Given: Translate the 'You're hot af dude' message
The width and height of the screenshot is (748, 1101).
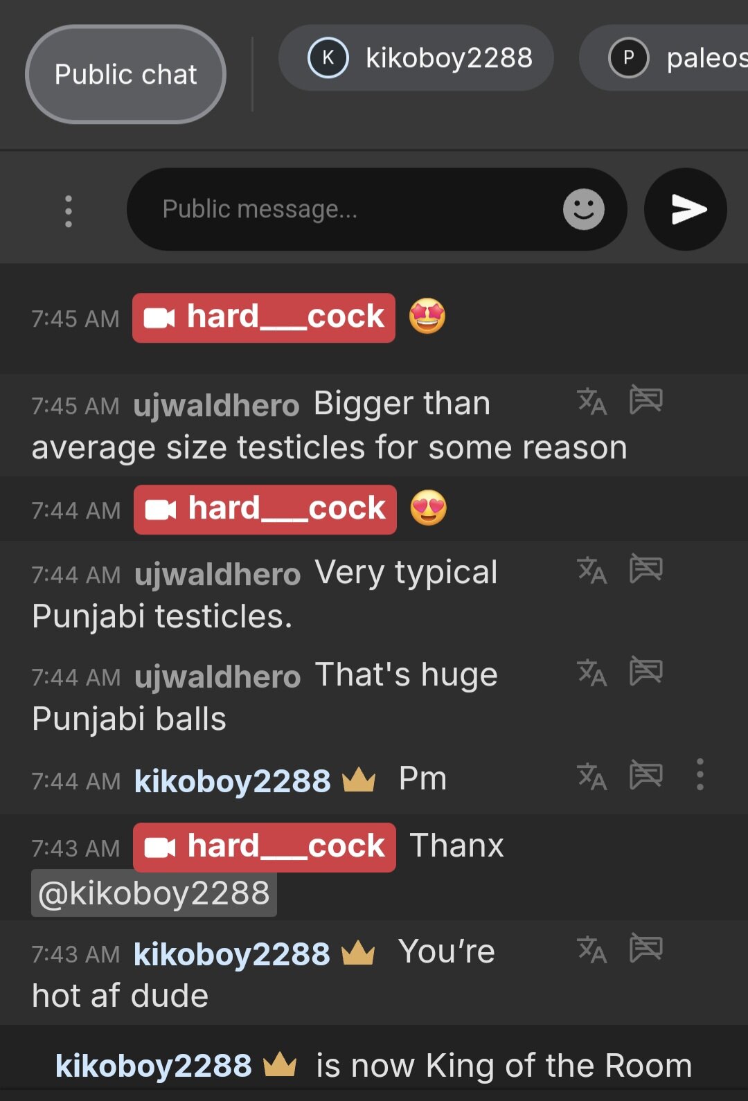Looking at the screenshot, I should (x=592, y=949).
